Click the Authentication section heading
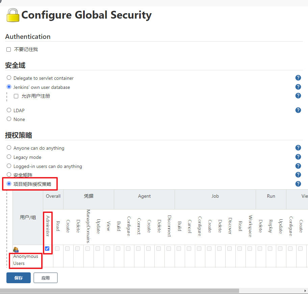The width and height of the screenshot is (308, 294). pos(28,36)
